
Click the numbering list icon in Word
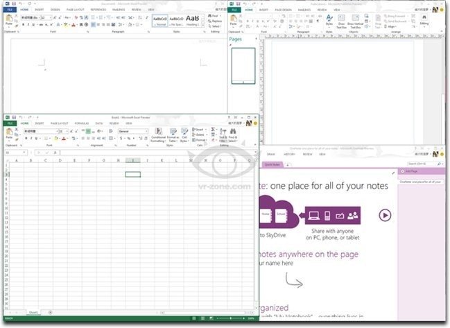point(101,18)
